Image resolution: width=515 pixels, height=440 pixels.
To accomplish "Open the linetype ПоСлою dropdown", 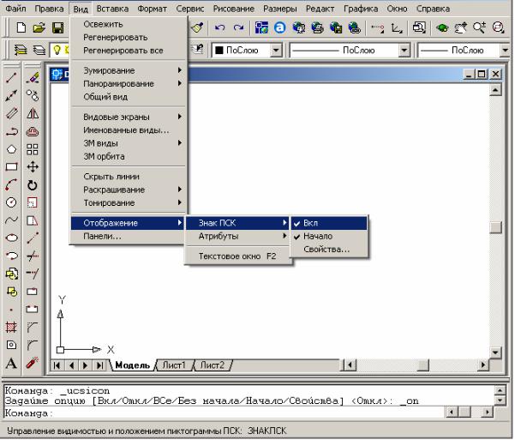I will click(404, 51).
